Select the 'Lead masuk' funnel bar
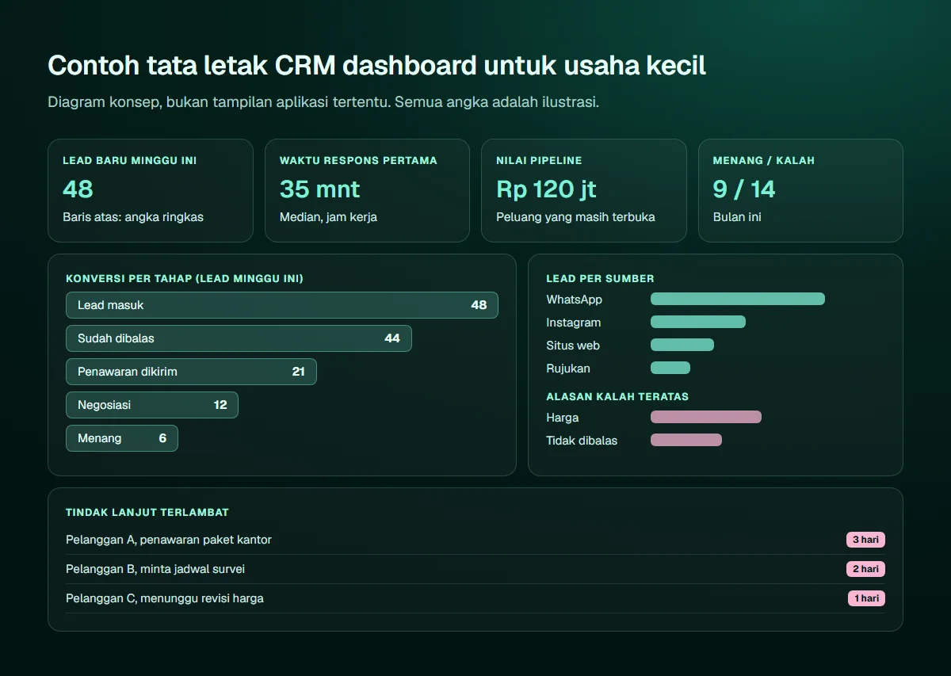Image resolution: width=951 pixels, height=676 pixels. coord(282,305)
